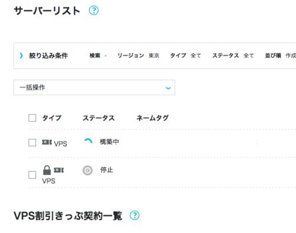Click the ネームタグ column header
This screenshot has width=296, height=233.
[x=152, y=118]
